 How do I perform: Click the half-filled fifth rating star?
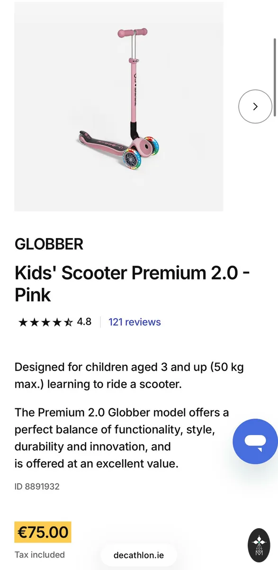[x=68, y=323]
